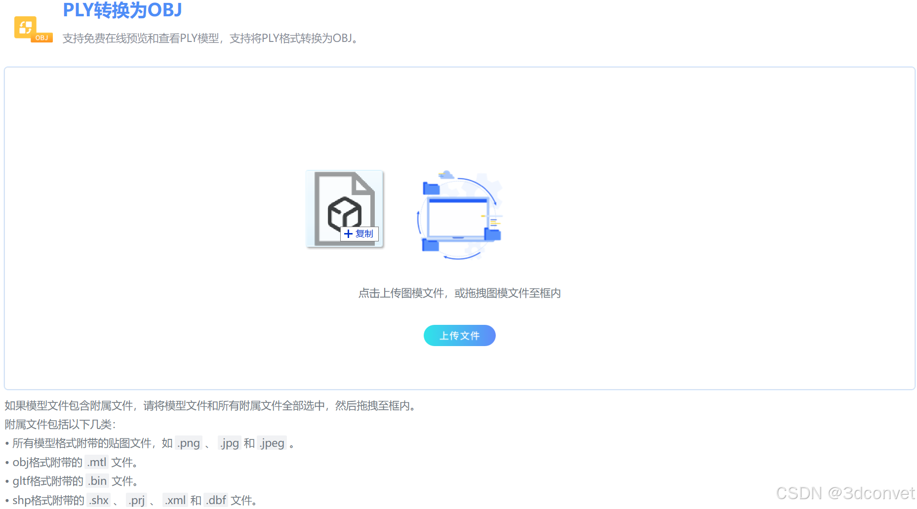
Task: Click the plus sign on the 复制 button
Action: coord(349,234)
